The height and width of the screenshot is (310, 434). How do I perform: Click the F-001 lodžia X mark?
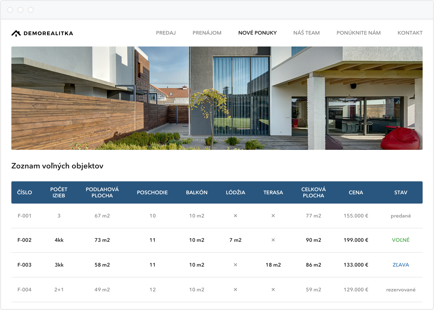click(235, 216)
